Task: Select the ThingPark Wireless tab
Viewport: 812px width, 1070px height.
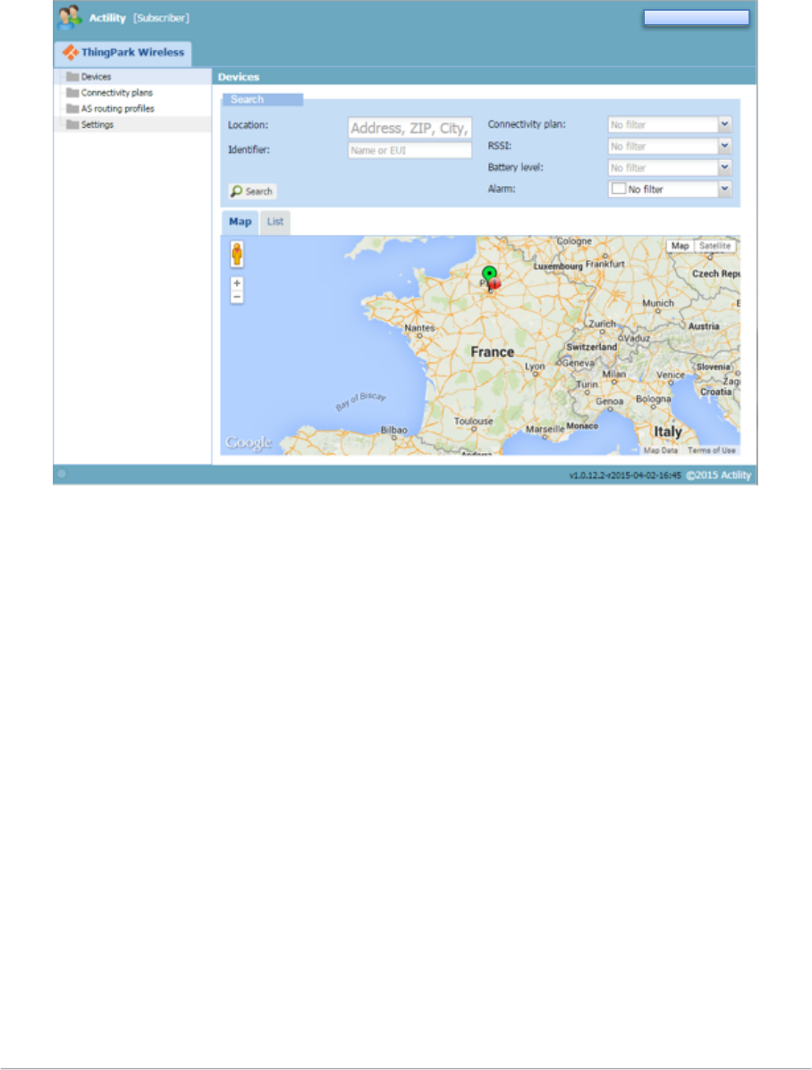Action: pos(123,53)
